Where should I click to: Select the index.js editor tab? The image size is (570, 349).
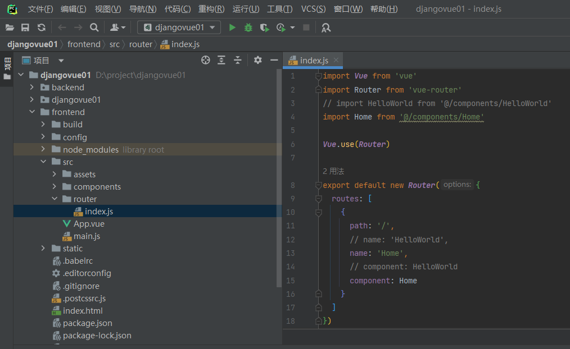313,61
